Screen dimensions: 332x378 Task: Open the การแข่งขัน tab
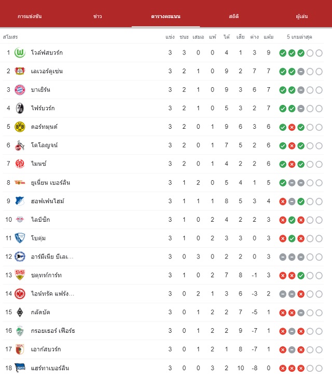pyautogui.click(x=30, y=17)
